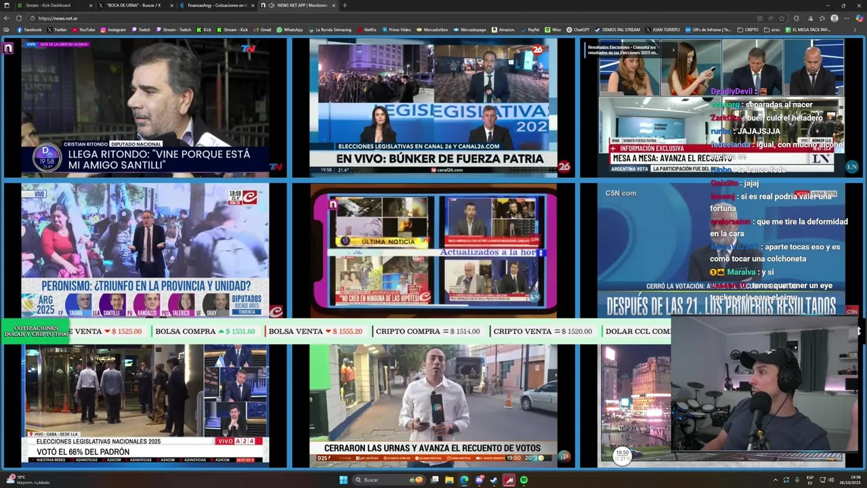The height and width of the screenshot is (488, 867).
Task: Open the Facebook bookmark
Action: [x=28, y=30]
